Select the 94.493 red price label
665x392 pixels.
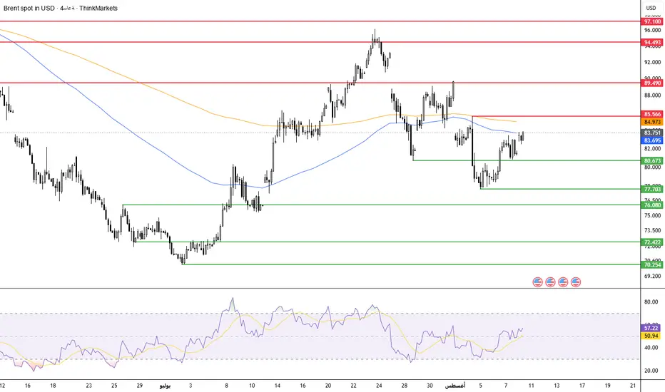652,42
